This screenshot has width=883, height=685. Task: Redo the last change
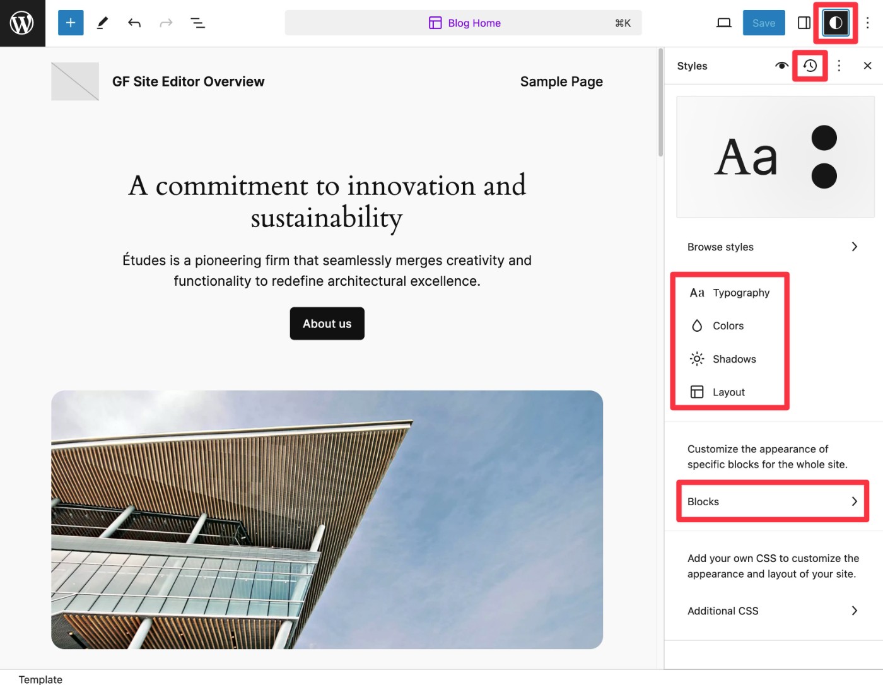166,23
